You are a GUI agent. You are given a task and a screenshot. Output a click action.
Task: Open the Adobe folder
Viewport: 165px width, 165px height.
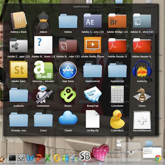[x=68, y=21]
